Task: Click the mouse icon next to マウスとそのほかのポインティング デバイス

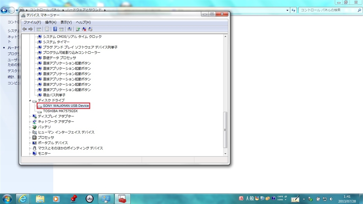Action: point(34,148)
